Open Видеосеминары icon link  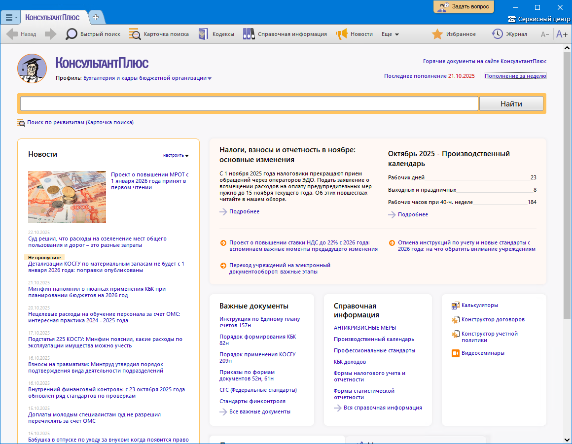pos(455,353)
